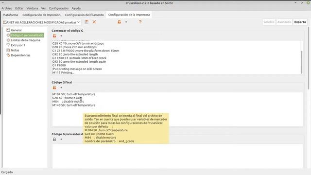This screenshot has height=175, width=311.
Task: Click the start G-code box scrollbar
Action: (x=301, y=62)
